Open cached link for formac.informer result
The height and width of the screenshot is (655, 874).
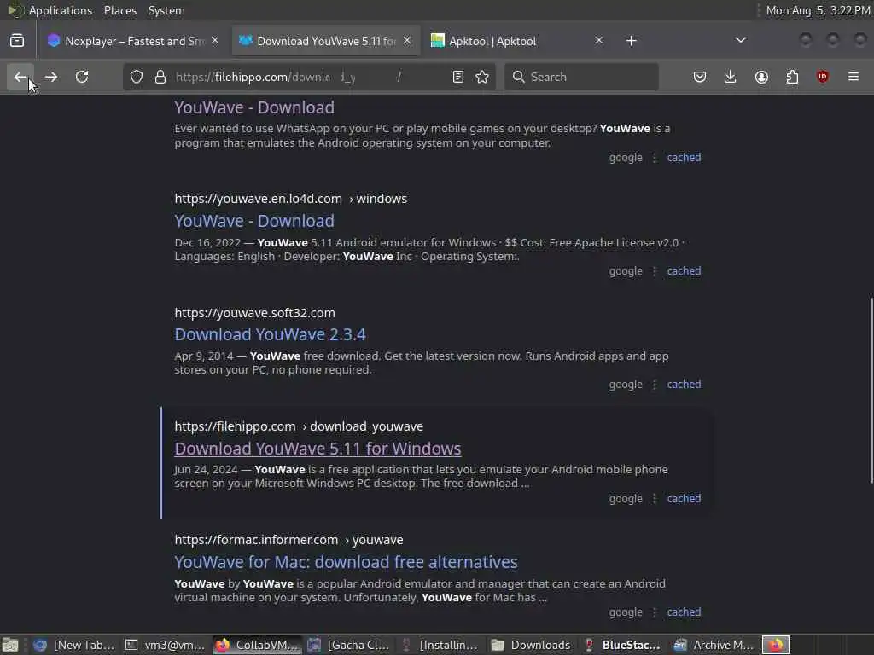tap(684, 612)
